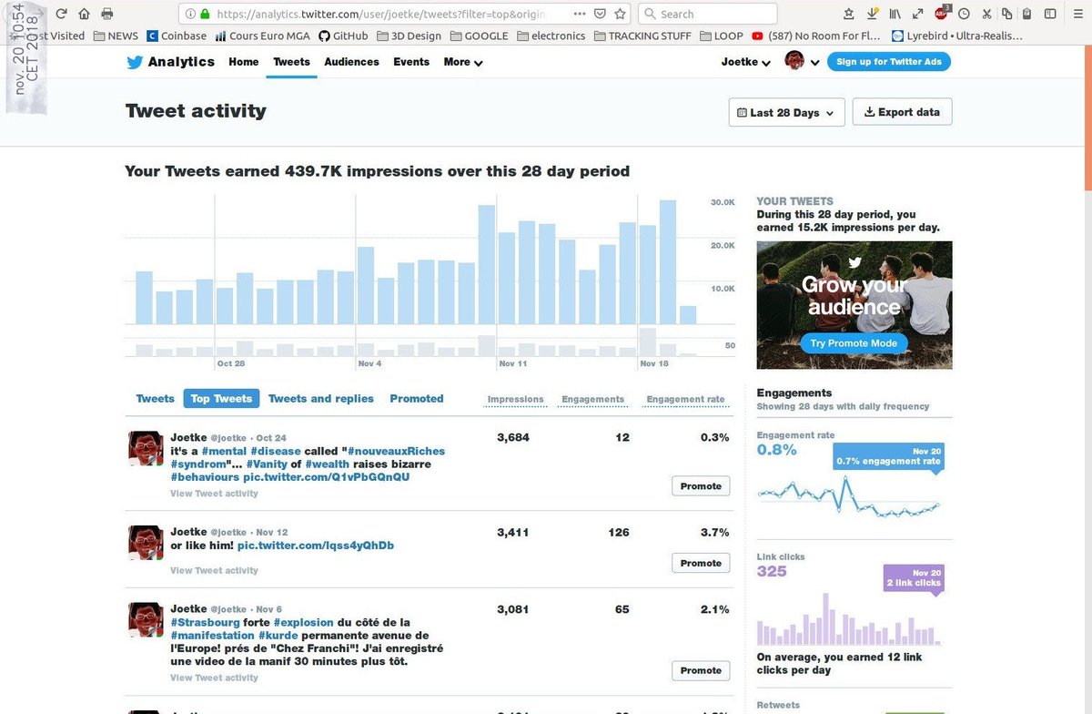
Task: Open pic.twitter.com/lqss4yQhDb link
Action: pyautogui.click(x=316, y=546)
